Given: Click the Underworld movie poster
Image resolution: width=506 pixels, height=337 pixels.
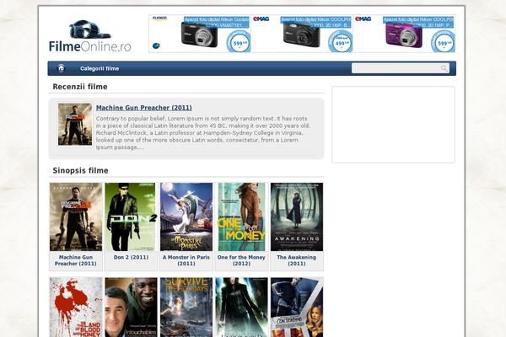Looking at the screenshot, I should (x=241, y=307).
